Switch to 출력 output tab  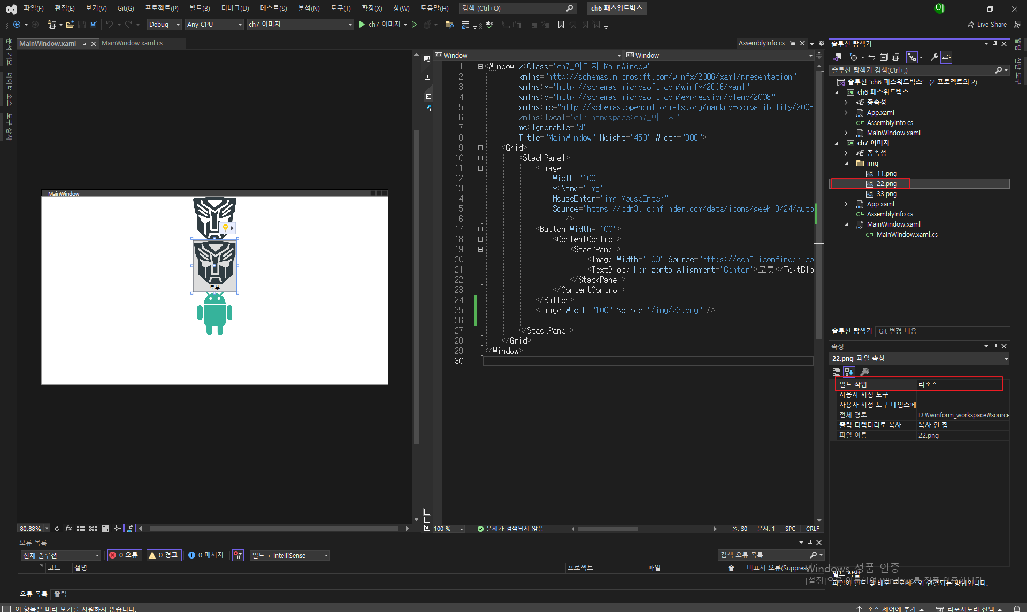point(60,594)
